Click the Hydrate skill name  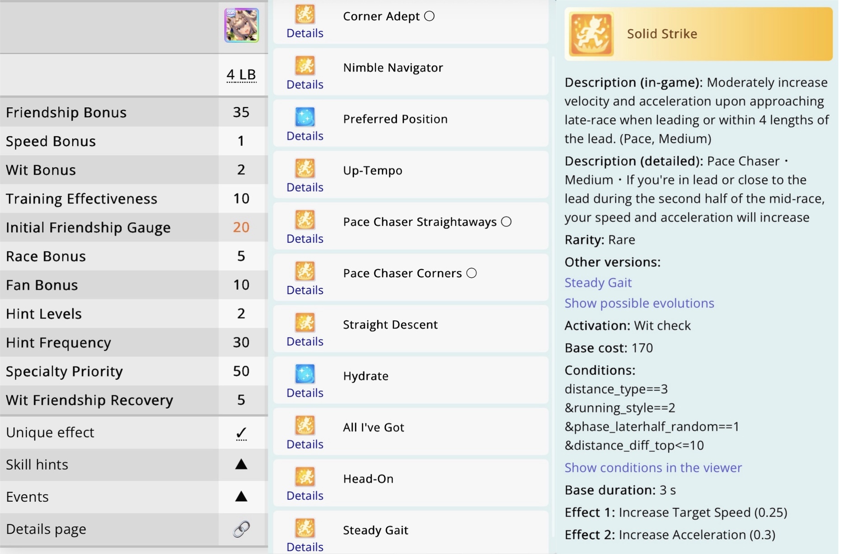coord(365,376)
